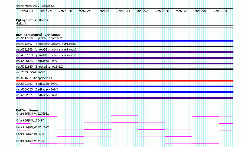The width and height of the screenshot is (241, 147).
Task: Click the magenta intron line of NM_178497
Action: [125, 123]
